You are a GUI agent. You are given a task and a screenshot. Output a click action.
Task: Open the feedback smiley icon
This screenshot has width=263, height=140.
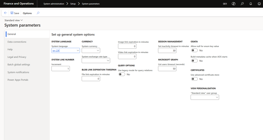tap(259, 4)
